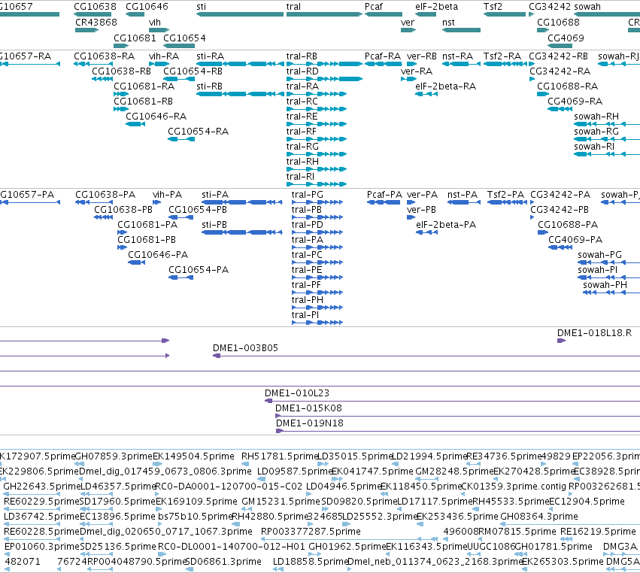Select protein sti-PA
The height and width of the screenshot is (573, 640).
[242, 202]
